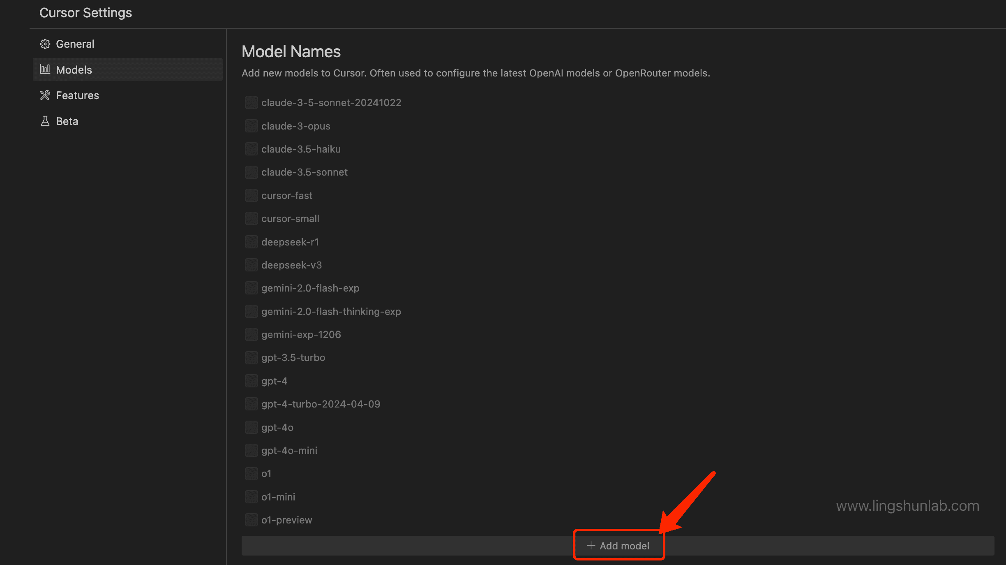The height and width of the screenshot is (565, 1006).
Task: Enable the deepseek-r1 checkbox
Action: [x=251, y=242]
